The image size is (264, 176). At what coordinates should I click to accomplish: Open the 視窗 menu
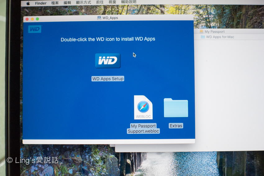112,2
